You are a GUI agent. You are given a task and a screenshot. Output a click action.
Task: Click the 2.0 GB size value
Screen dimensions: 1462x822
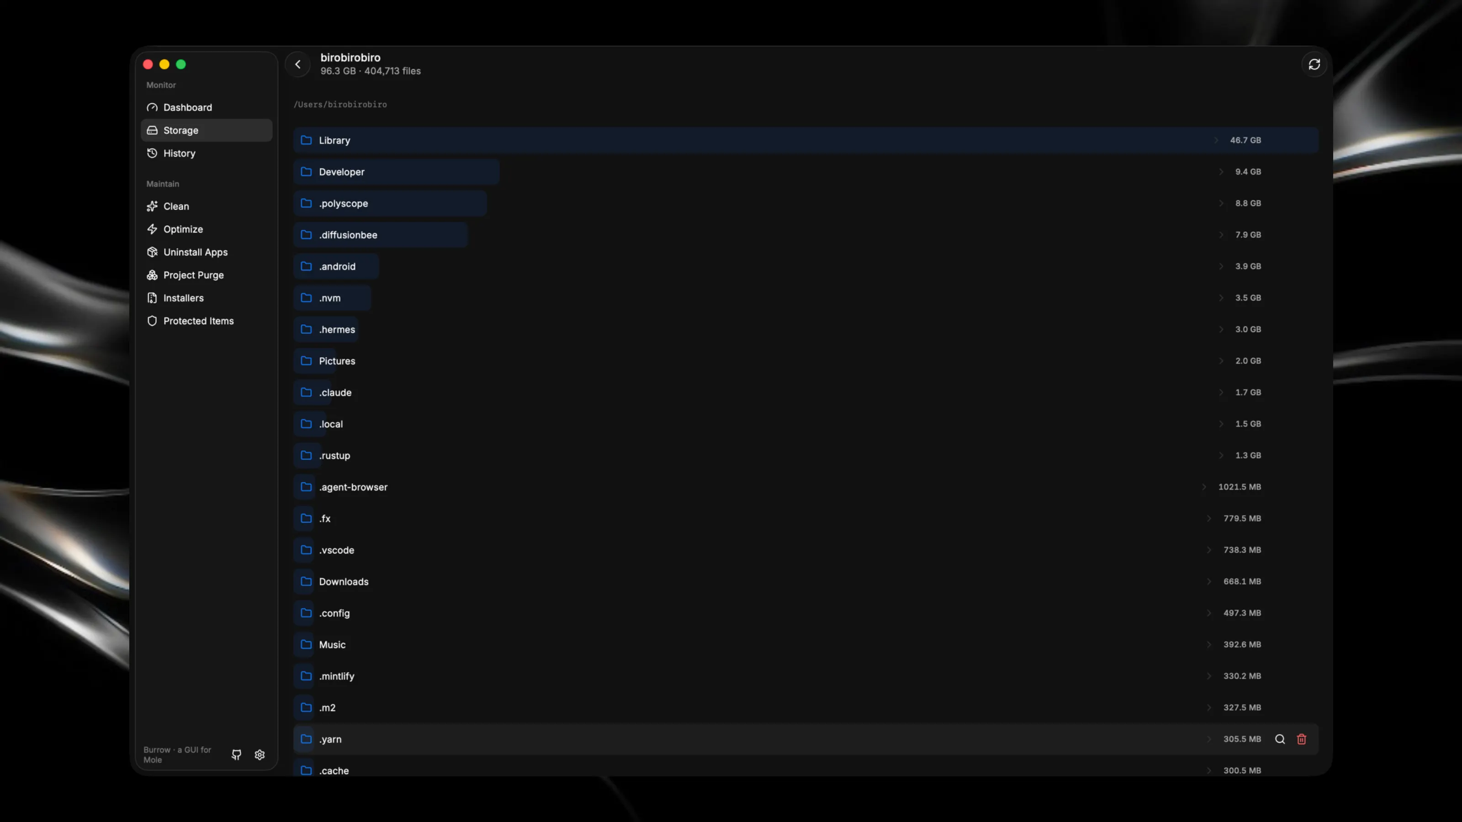[1248, 361]
